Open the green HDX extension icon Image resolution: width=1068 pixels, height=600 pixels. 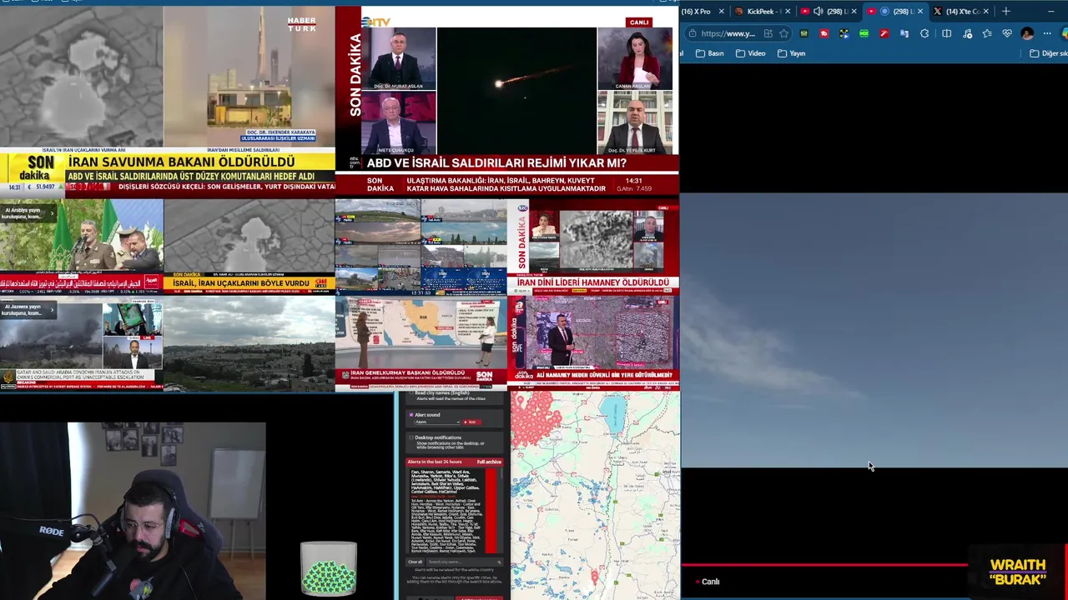pyautogui.click(x=864, y=33)
